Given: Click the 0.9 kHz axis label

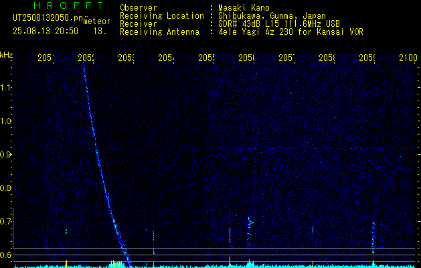Looking at the screenshot, I should tap(5, 155).
